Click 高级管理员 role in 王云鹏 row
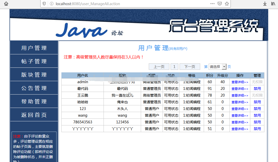This screenshot has height=162, width=278. [x=152, y=95]
